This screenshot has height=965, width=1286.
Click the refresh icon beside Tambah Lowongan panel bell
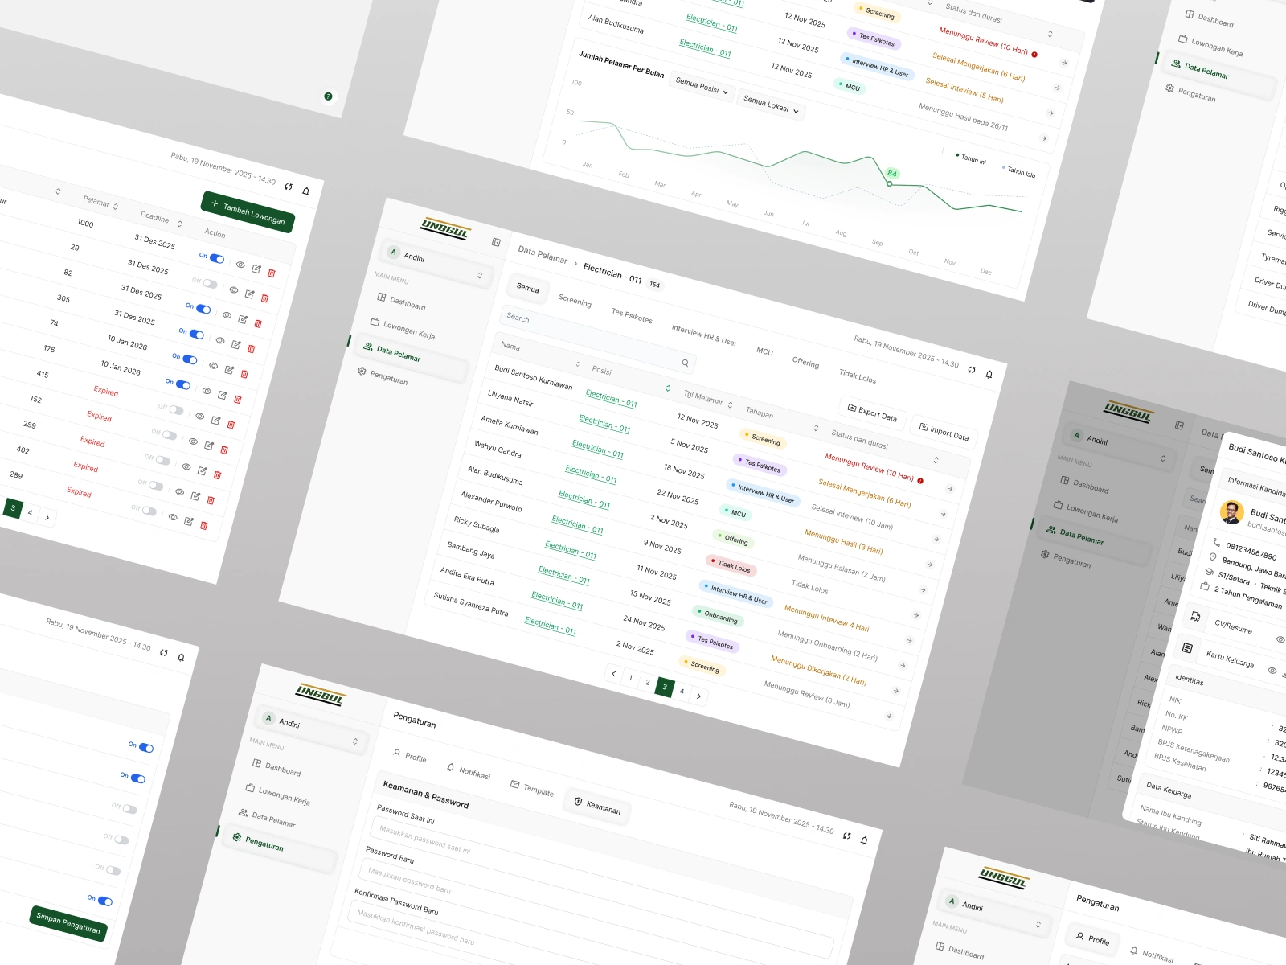[x=289, y=187]
